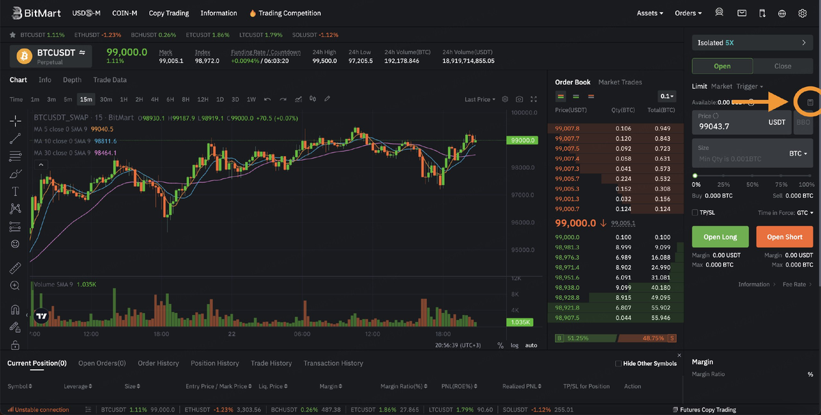Toggle log scale on chart

pyautogui.click(x=514, y=345)
